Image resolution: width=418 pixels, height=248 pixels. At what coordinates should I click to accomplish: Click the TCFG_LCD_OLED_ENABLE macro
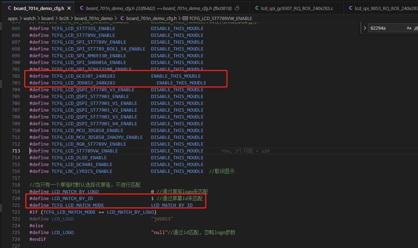(79, 158)
